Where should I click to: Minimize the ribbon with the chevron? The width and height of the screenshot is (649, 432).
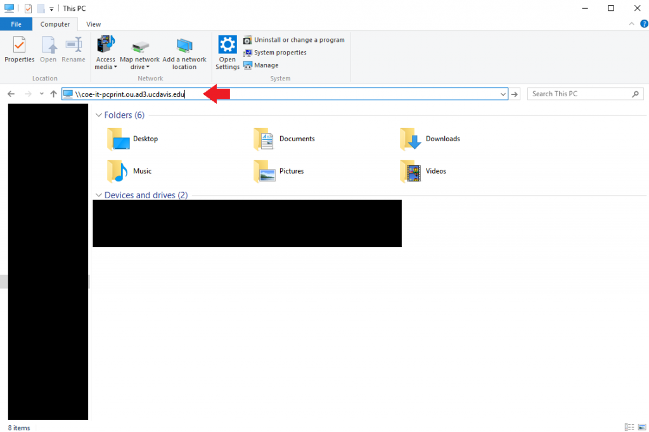632,24
